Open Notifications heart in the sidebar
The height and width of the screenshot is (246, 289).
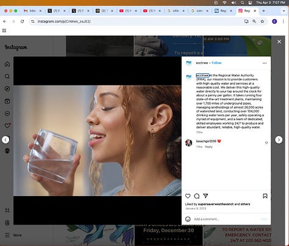[x=7, y=126]
